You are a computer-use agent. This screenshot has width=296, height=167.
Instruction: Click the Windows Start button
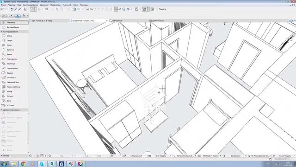(4, 164)
